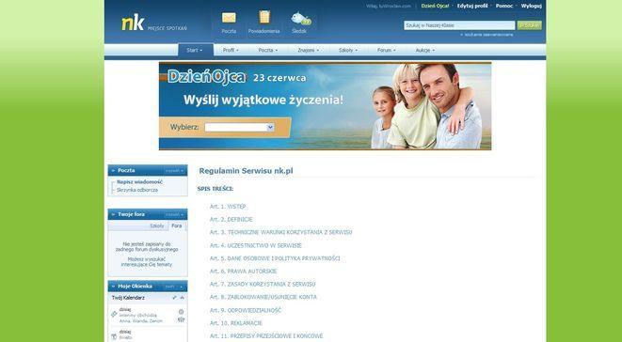
Task: Switch to the Fora tab in Twoje fora
Action: click(177, 225)
